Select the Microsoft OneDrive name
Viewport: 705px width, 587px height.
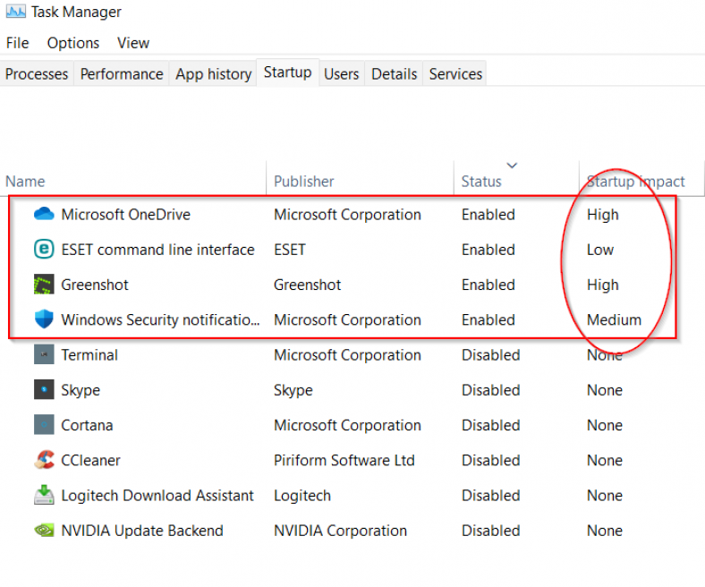tap(126, 214)
